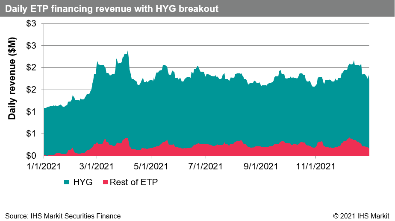This screenshot has height=221, width=395.
Task: Click the 11/1/2021 date label
Action: point(315,165)
